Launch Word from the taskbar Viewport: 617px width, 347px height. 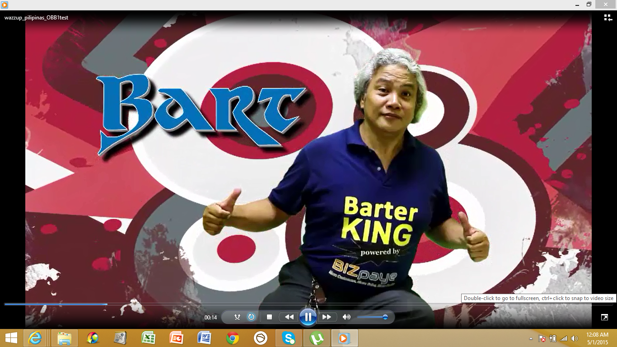205,338
